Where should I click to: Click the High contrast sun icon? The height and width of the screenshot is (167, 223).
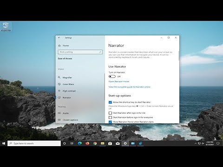click(x=59, y=91)
